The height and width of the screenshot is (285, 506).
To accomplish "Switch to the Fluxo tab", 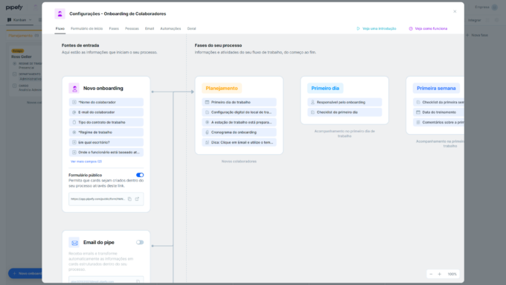I will (60, 29).
